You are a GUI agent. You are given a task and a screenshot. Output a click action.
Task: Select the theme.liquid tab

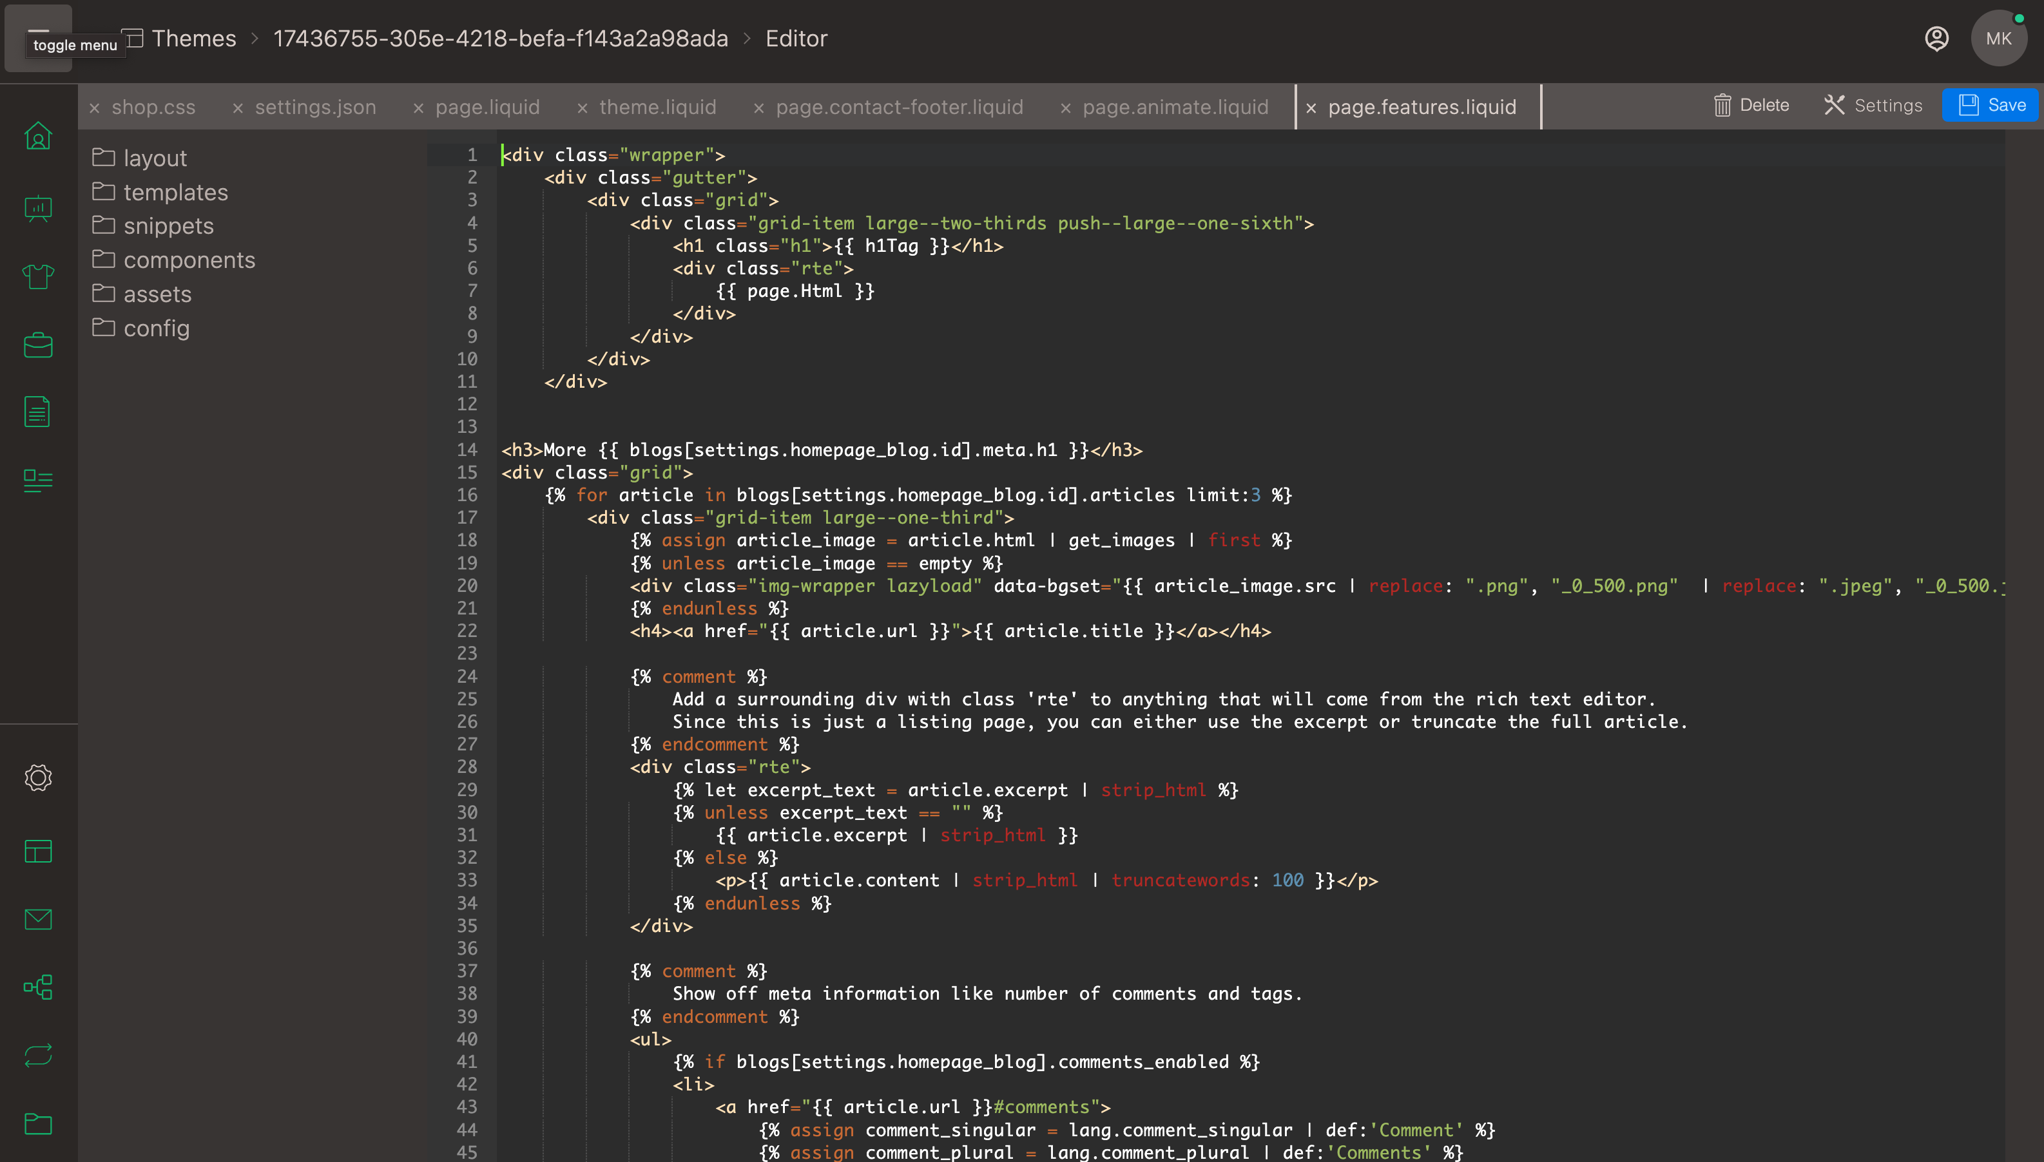pos(657,106)
